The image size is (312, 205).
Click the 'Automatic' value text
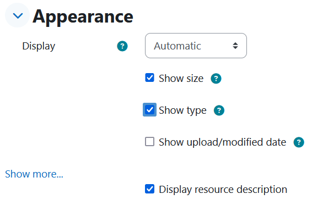pyautogui.click(x=177, y=46)
